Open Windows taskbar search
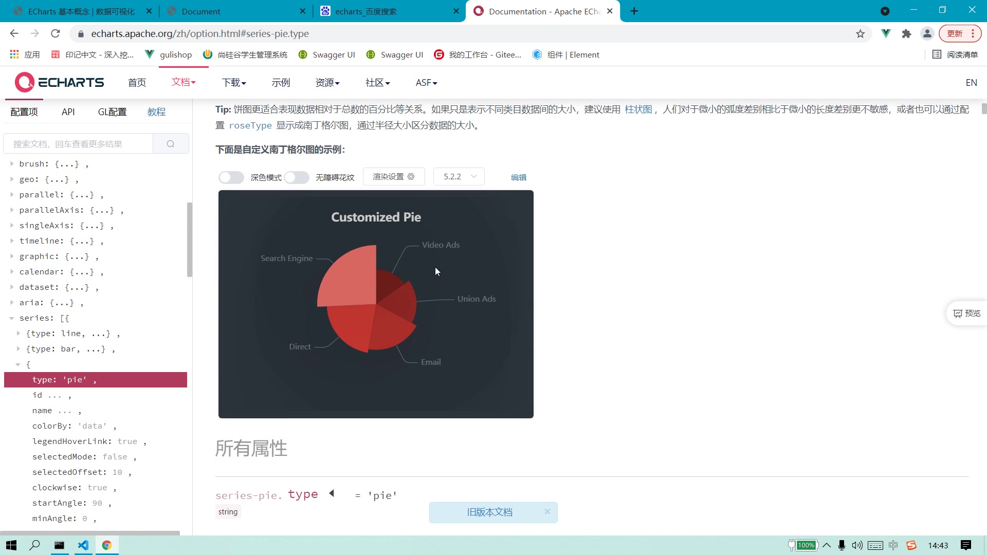The image size is (987, 555). 34,545
